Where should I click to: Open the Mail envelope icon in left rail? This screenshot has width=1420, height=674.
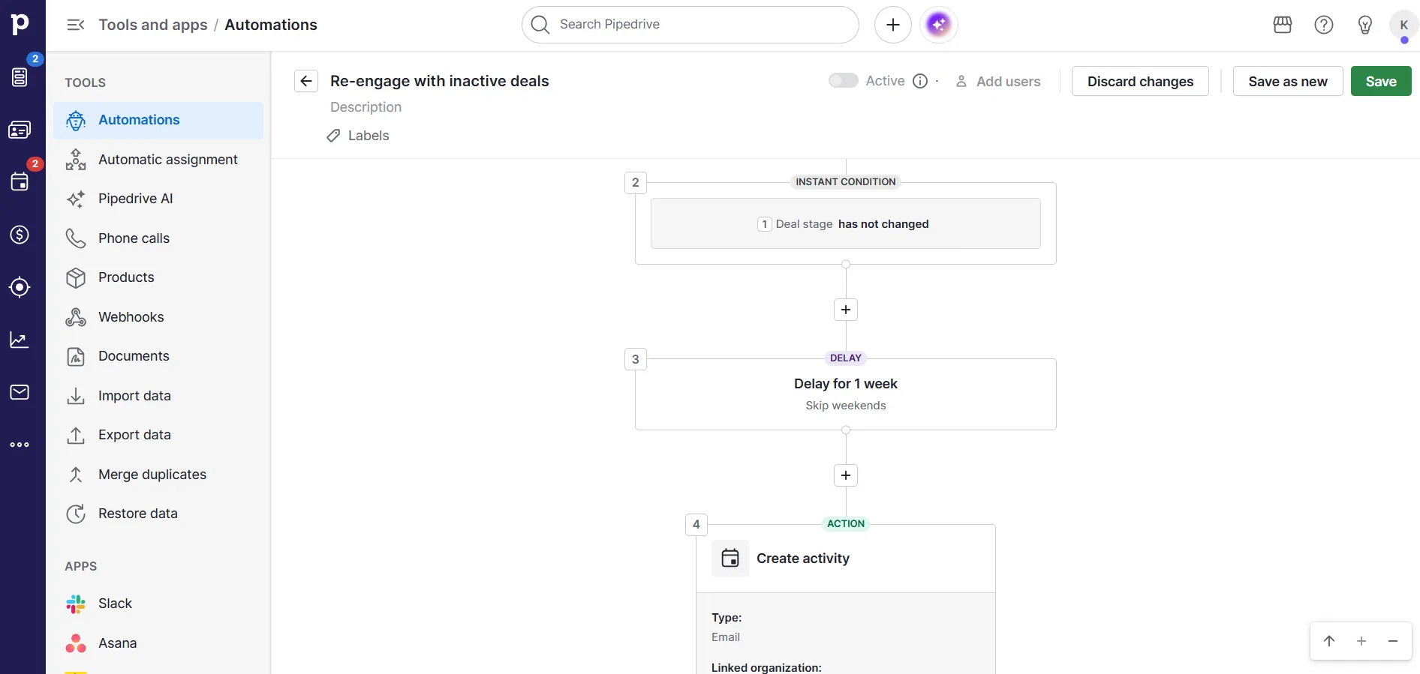20,392
